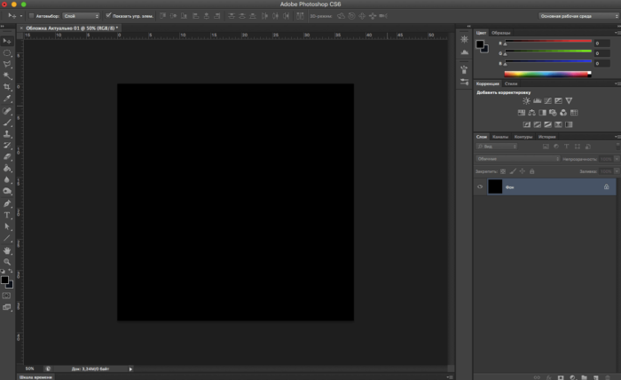Hide the Фон layer with the eye icon
This screenshot has height=380, width=621.
(x=480, y=187)
